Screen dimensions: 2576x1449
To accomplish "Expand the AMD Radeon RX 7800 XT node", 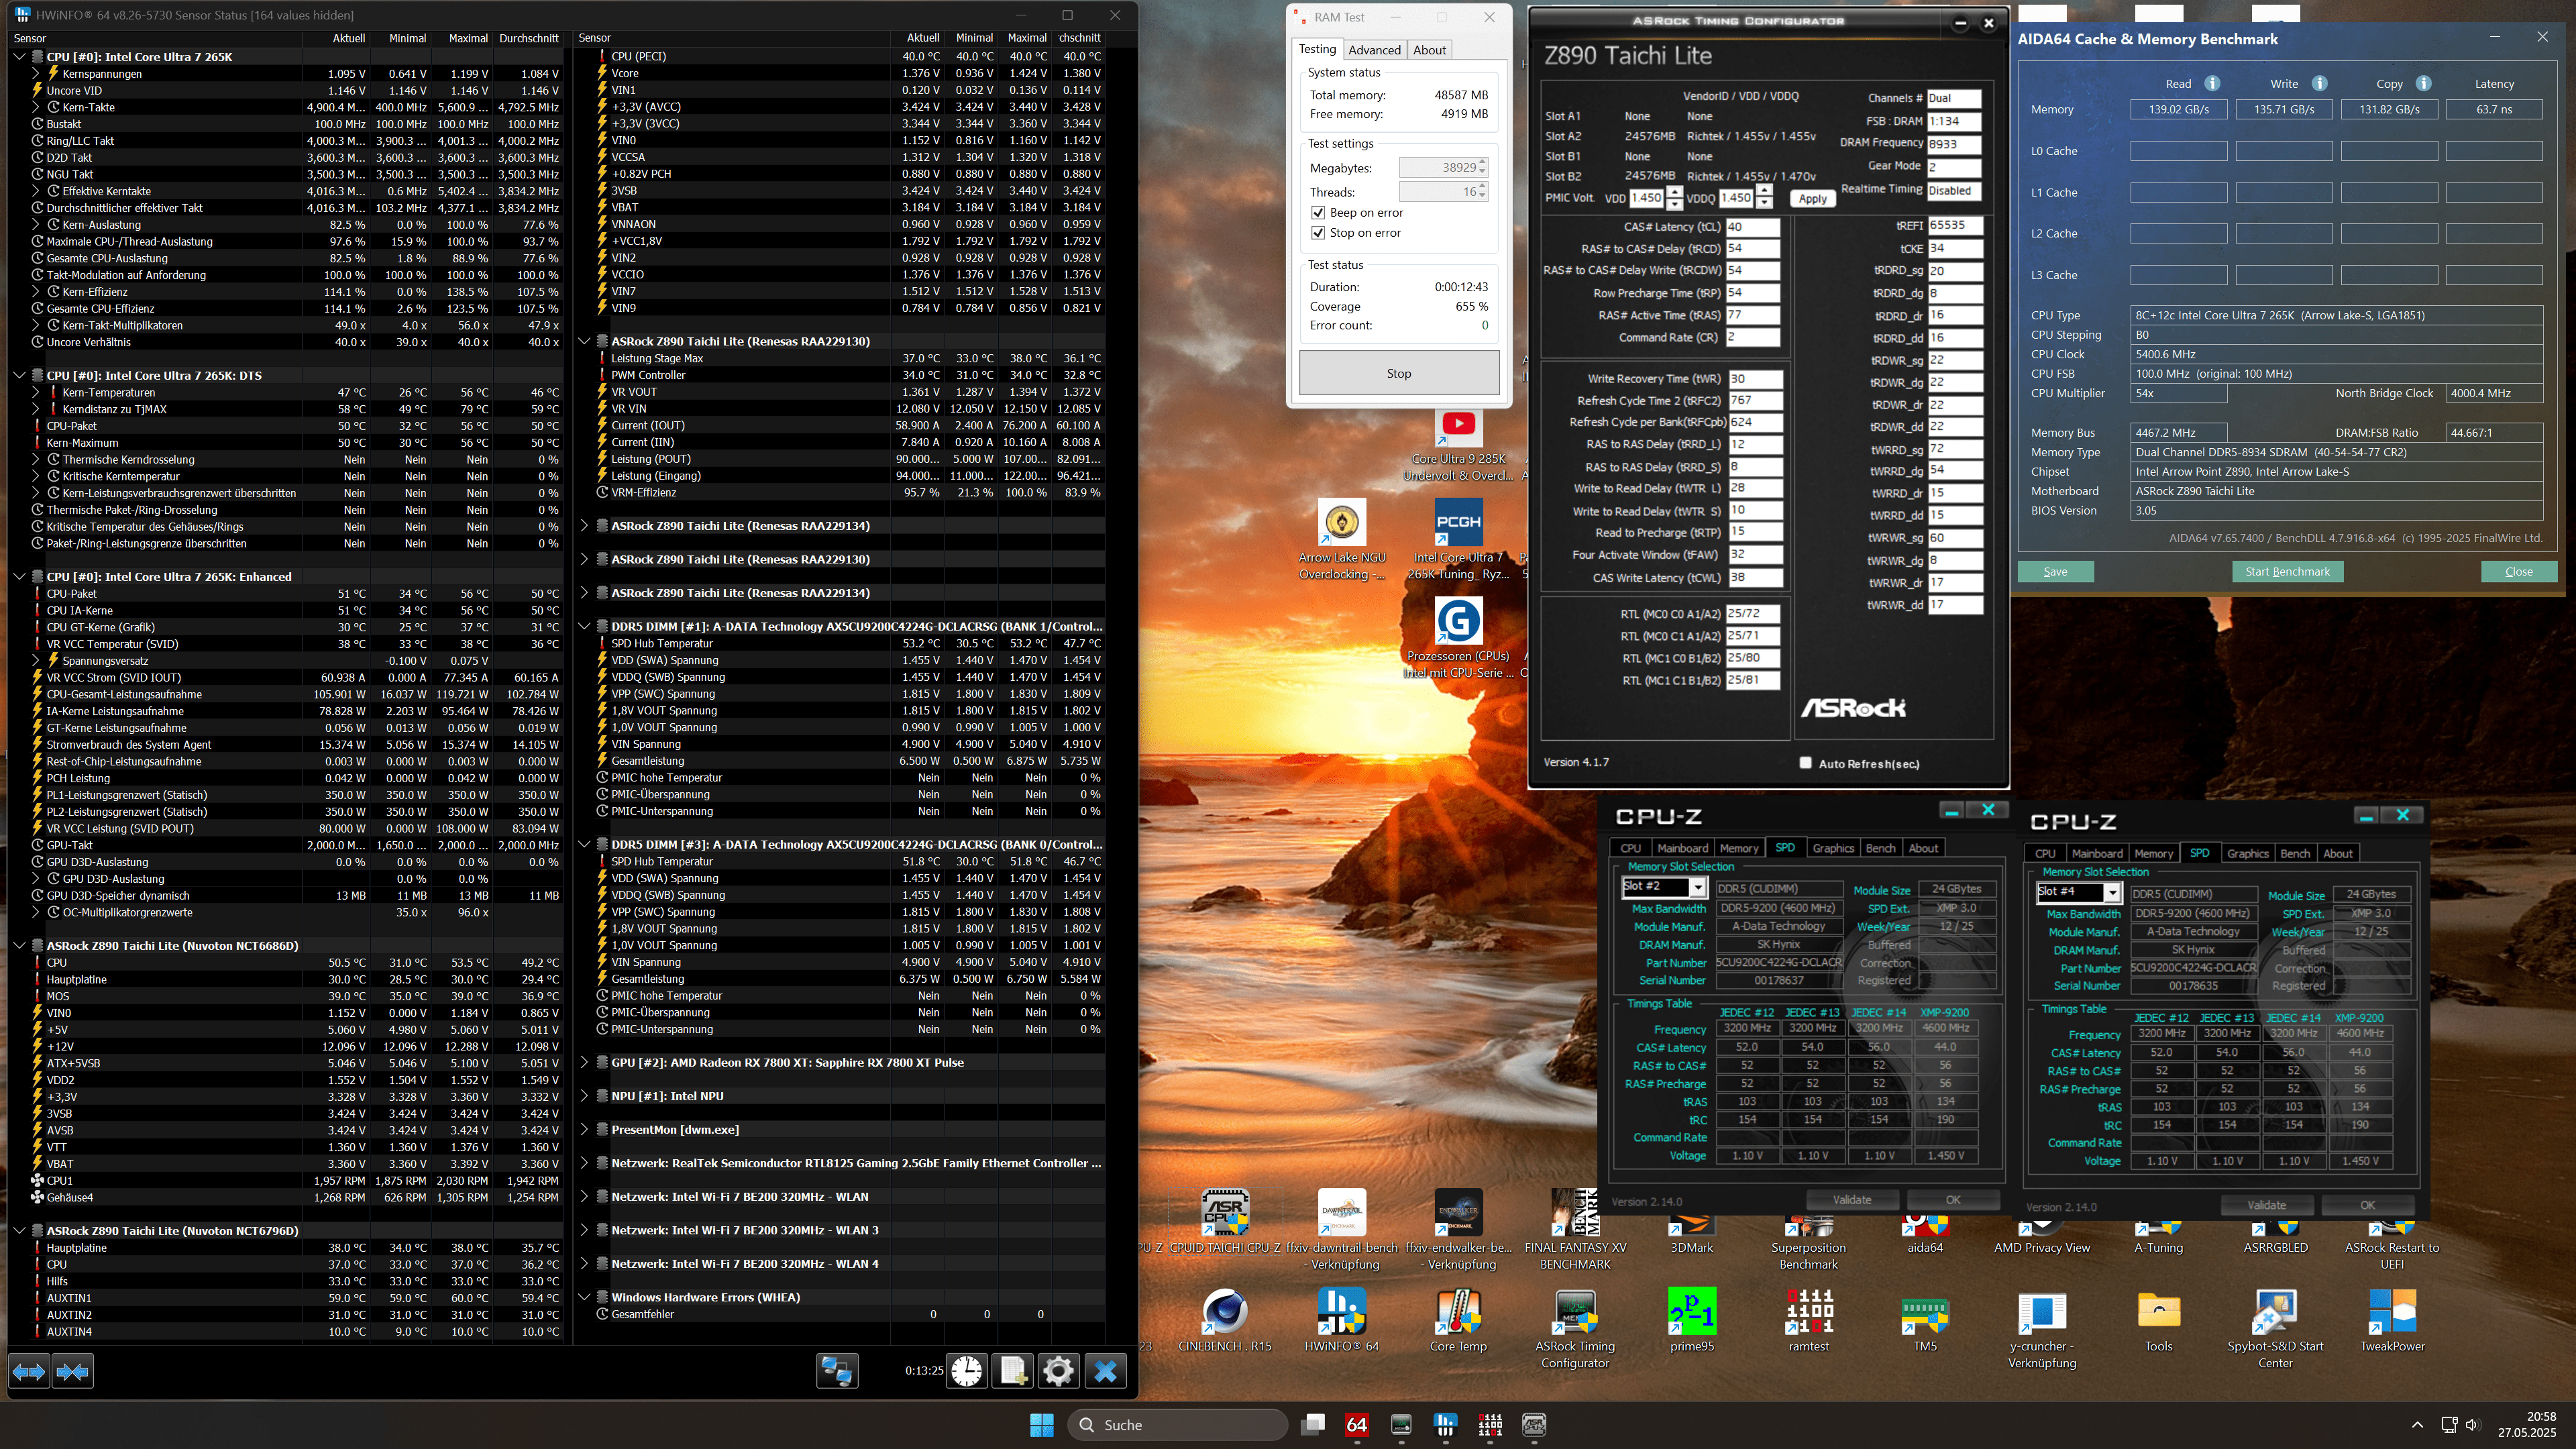I will [x=585, y=1063].
